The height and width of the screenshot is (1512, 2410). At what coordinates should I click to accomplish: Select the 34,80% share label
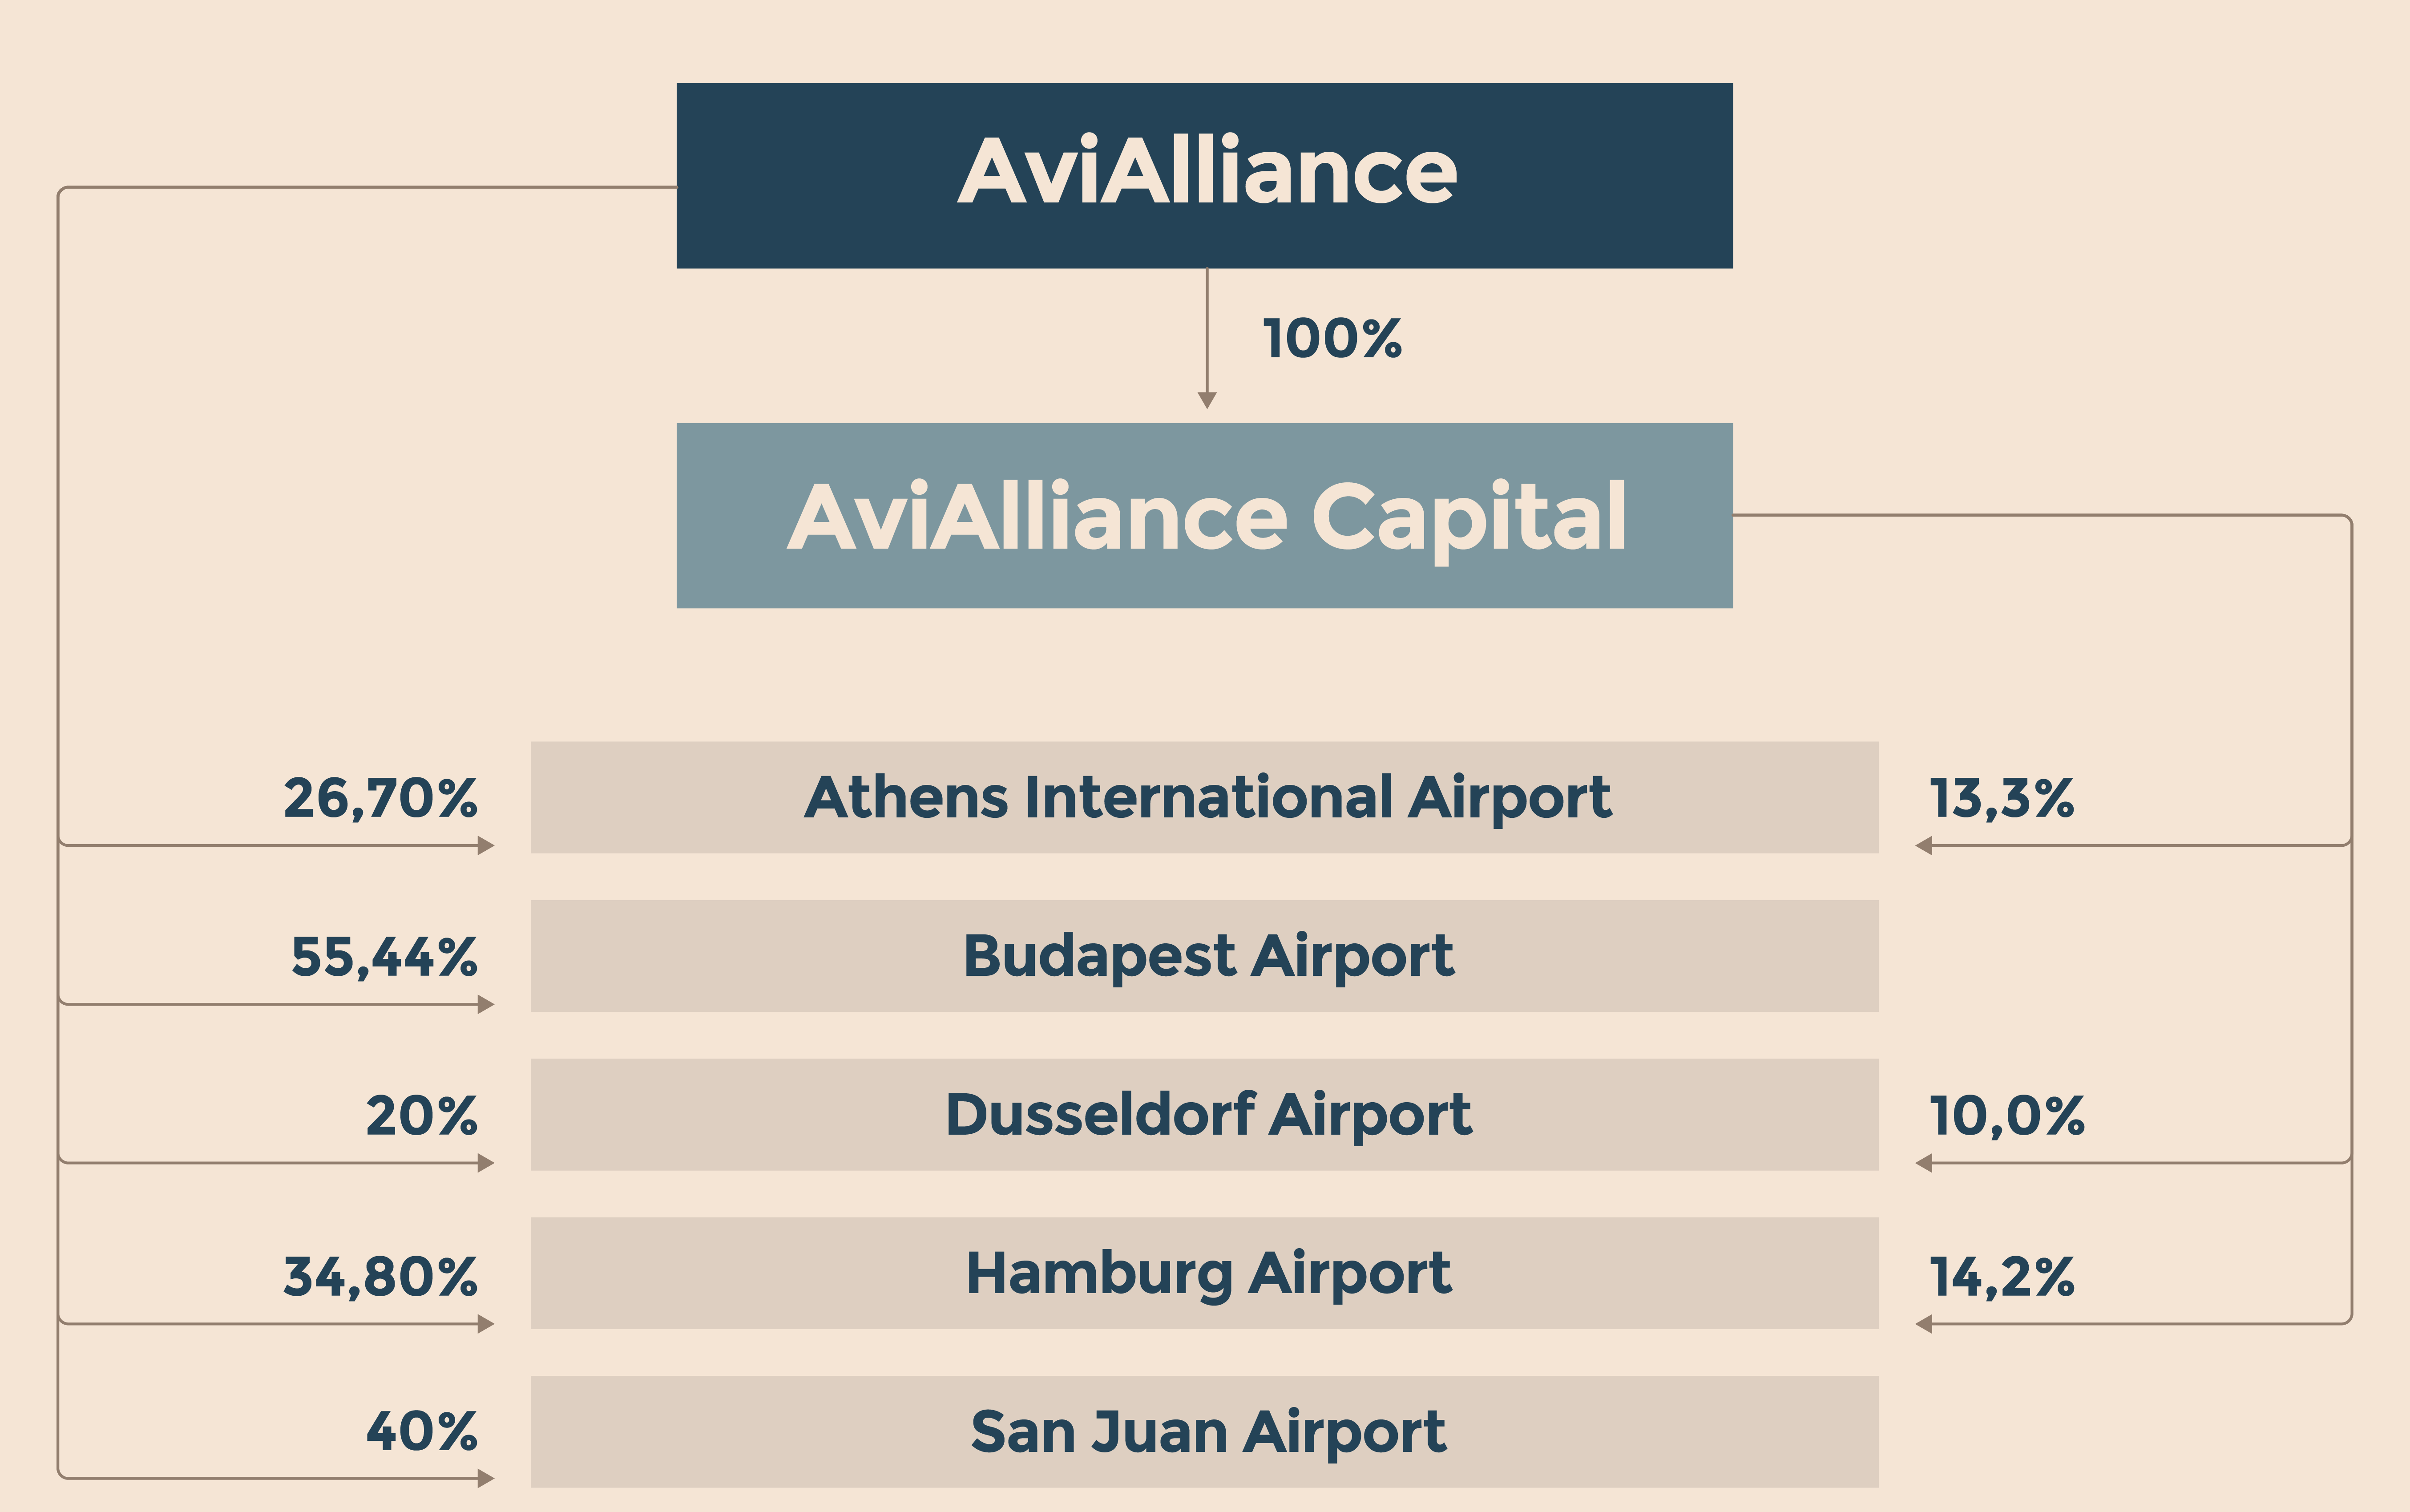pos(381,1277)
